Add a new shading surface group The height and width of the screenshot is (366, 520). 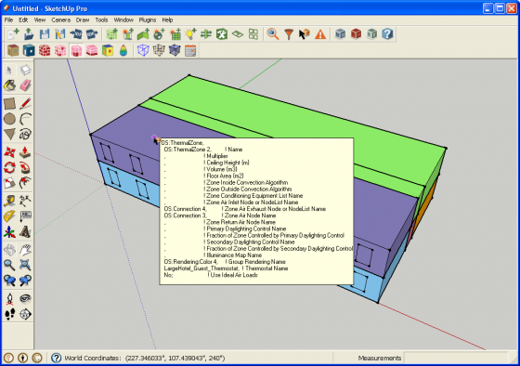[128, 33]
